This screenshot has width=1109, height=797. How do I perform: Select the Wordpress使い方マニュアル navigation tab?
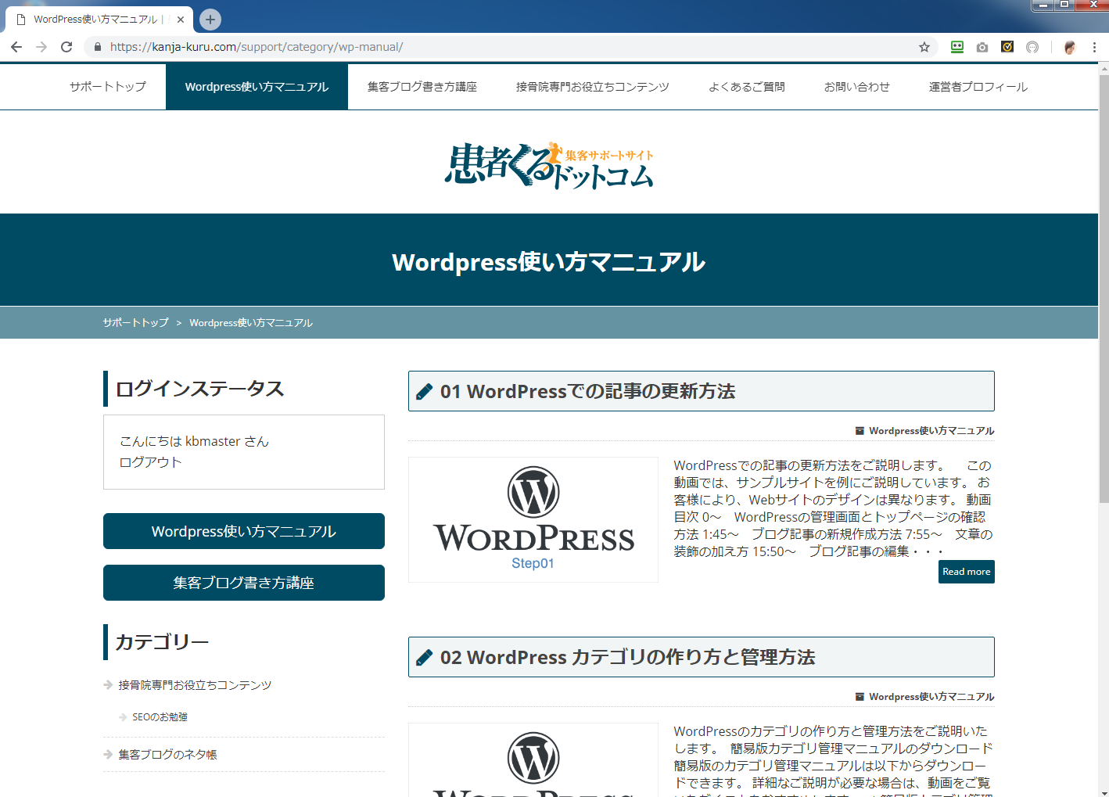[257, 87]
